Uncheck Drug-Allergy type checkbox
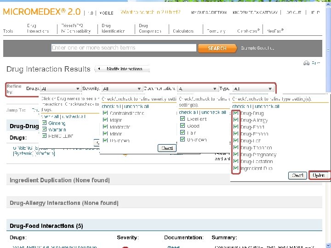The width and height of the screenshot is (331, 248). tap(236, 120)
